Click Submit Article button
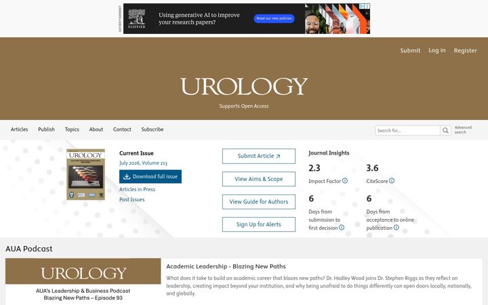 pyautogui.click(x=259, y=157)
